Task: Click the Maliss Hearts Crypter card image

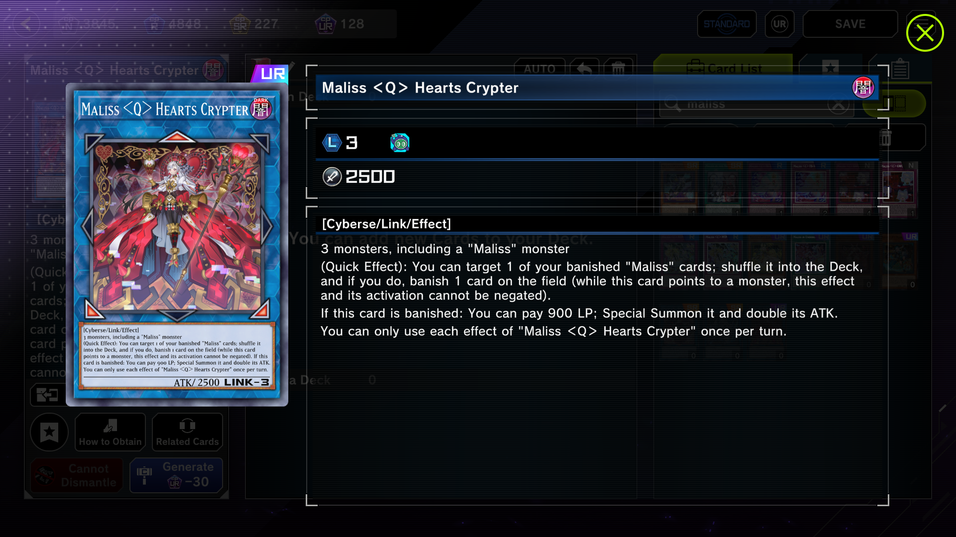Action: point(177,245)
